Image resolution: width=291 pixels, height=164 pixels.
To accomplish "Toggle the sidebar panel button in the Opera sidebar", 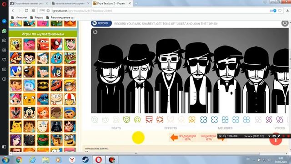I will point(4,147).
